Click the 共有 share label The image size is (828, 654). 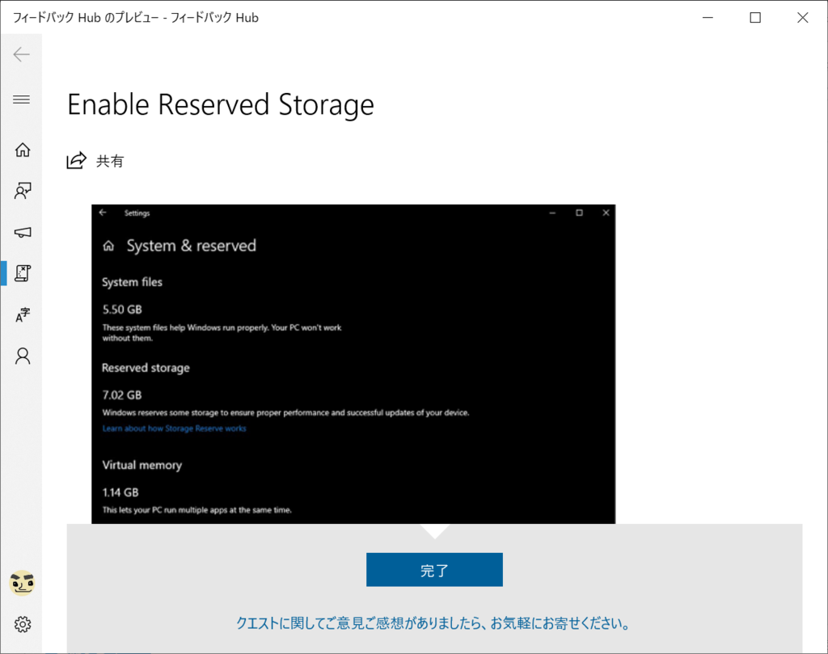[110, 162]
